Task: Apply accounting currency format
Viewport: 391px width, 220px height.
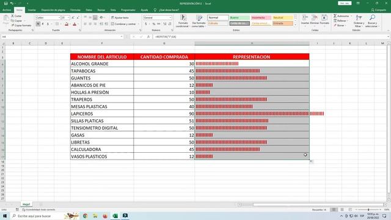Action: click(146, 24)
